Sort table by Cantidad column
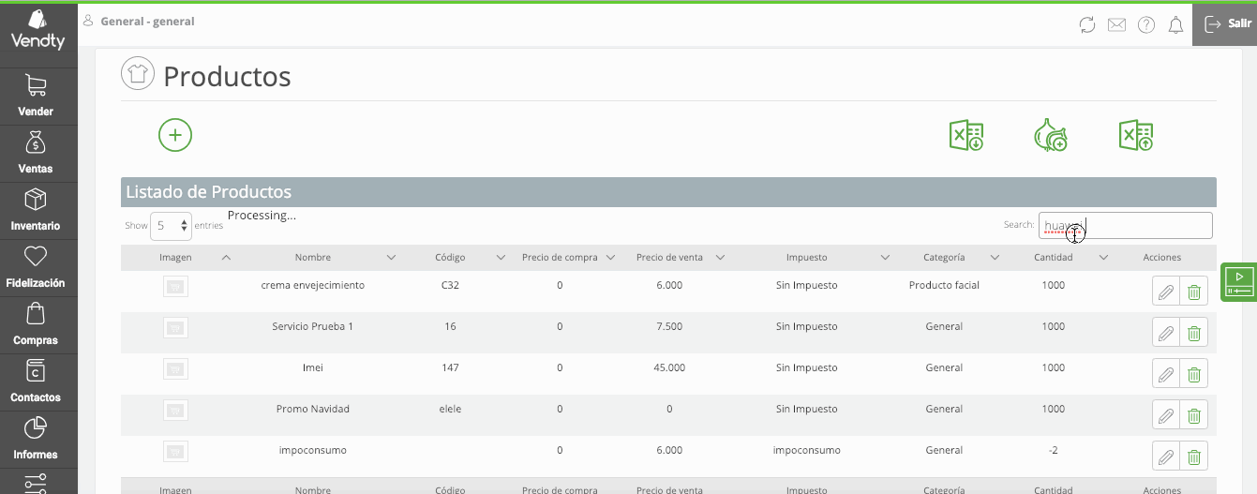The height and width of the screenshot is (494, 1257). [x=1054, y=257]
